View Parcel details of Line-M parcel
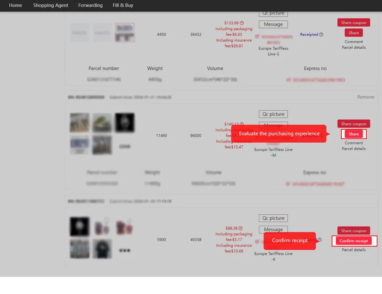 coord(354,149)
